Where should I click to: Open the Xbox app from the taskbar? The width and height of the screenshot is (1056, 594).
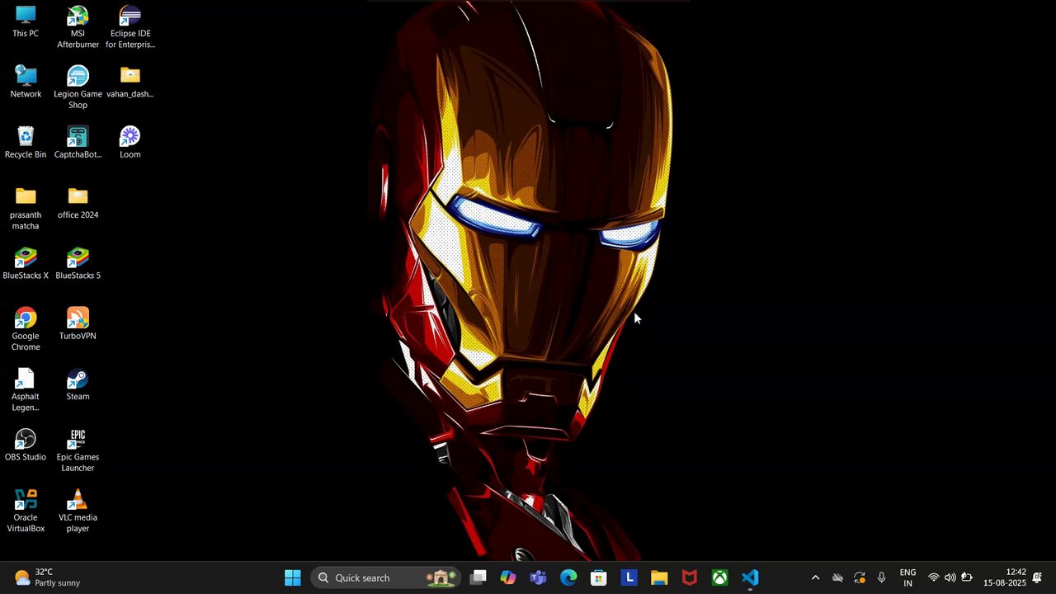(x=720, y=577)
